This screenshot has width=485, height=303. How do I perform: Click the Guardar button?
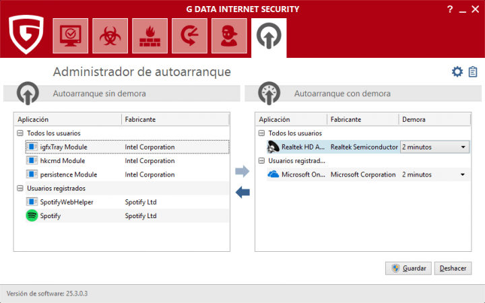click(x=408, y=269)
